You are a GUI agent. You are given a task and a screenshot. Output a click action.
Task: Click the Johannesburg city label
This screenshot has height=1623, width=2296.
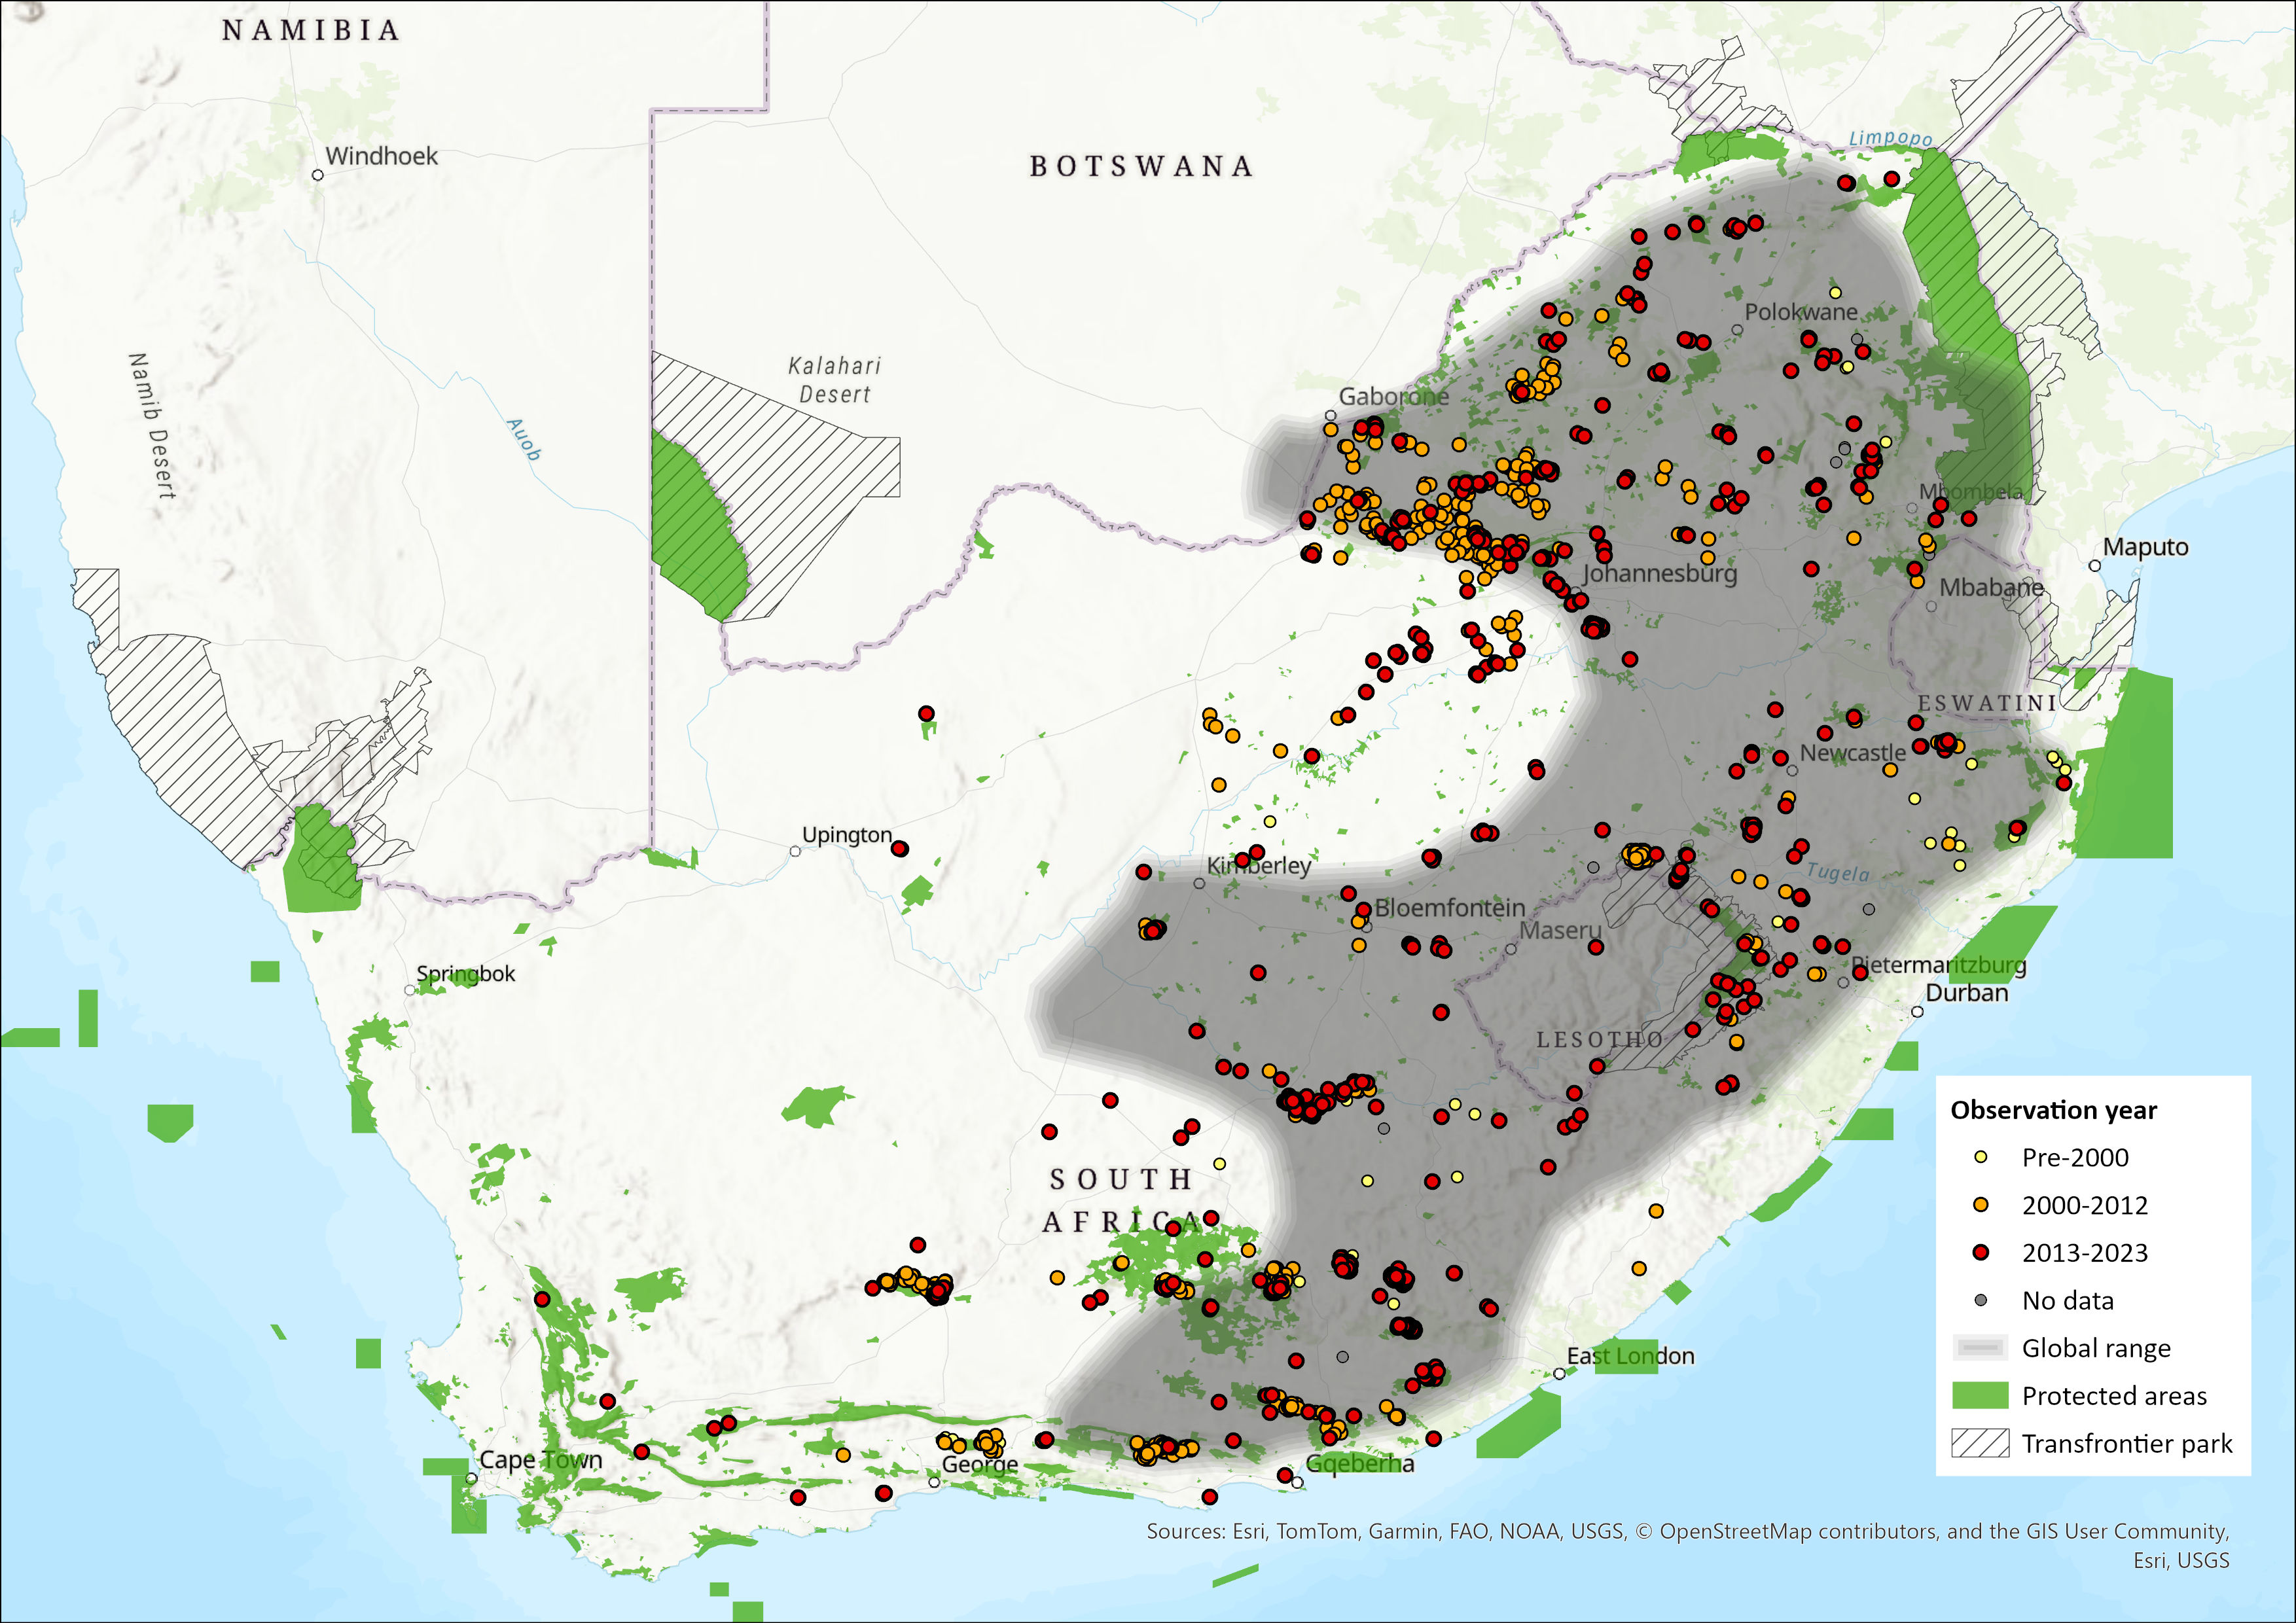pyautogui.click(x=1659, y=574)
